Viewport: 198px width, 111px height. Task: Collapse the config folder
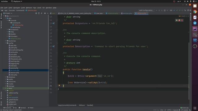6,43
